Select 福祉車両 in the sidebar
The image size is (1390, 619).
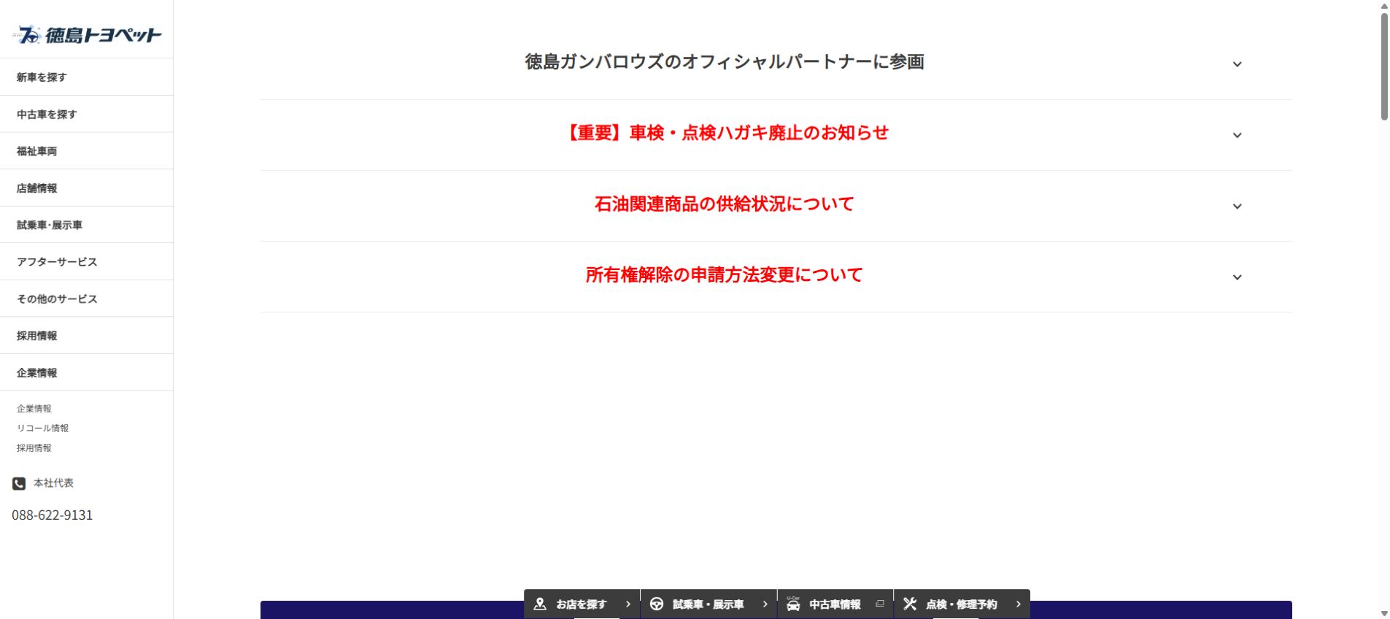tap(87, 151)
